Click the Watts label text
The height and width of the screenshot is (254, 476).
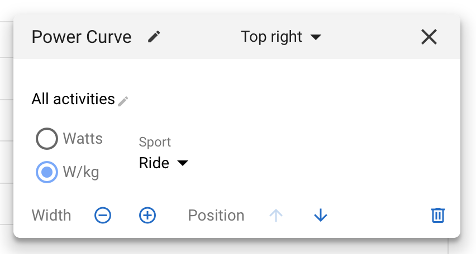pos(83,138)
